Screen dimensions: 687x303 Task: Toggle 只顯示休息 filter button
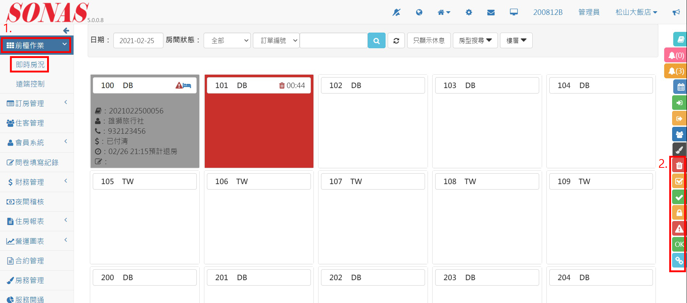(429, 41)
